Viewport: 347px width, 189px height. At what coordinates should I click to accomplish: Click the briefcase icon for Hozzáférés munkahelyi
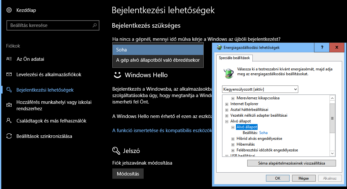point(9,105)
